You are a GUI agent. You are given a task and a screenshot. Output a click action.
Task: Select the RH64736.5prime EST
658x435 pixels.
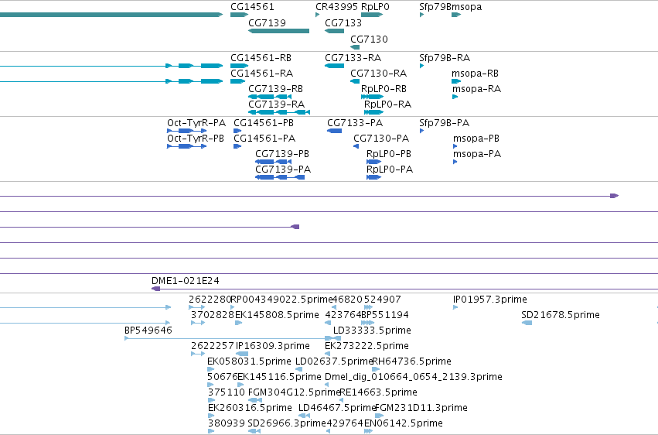tap(411, 361)
